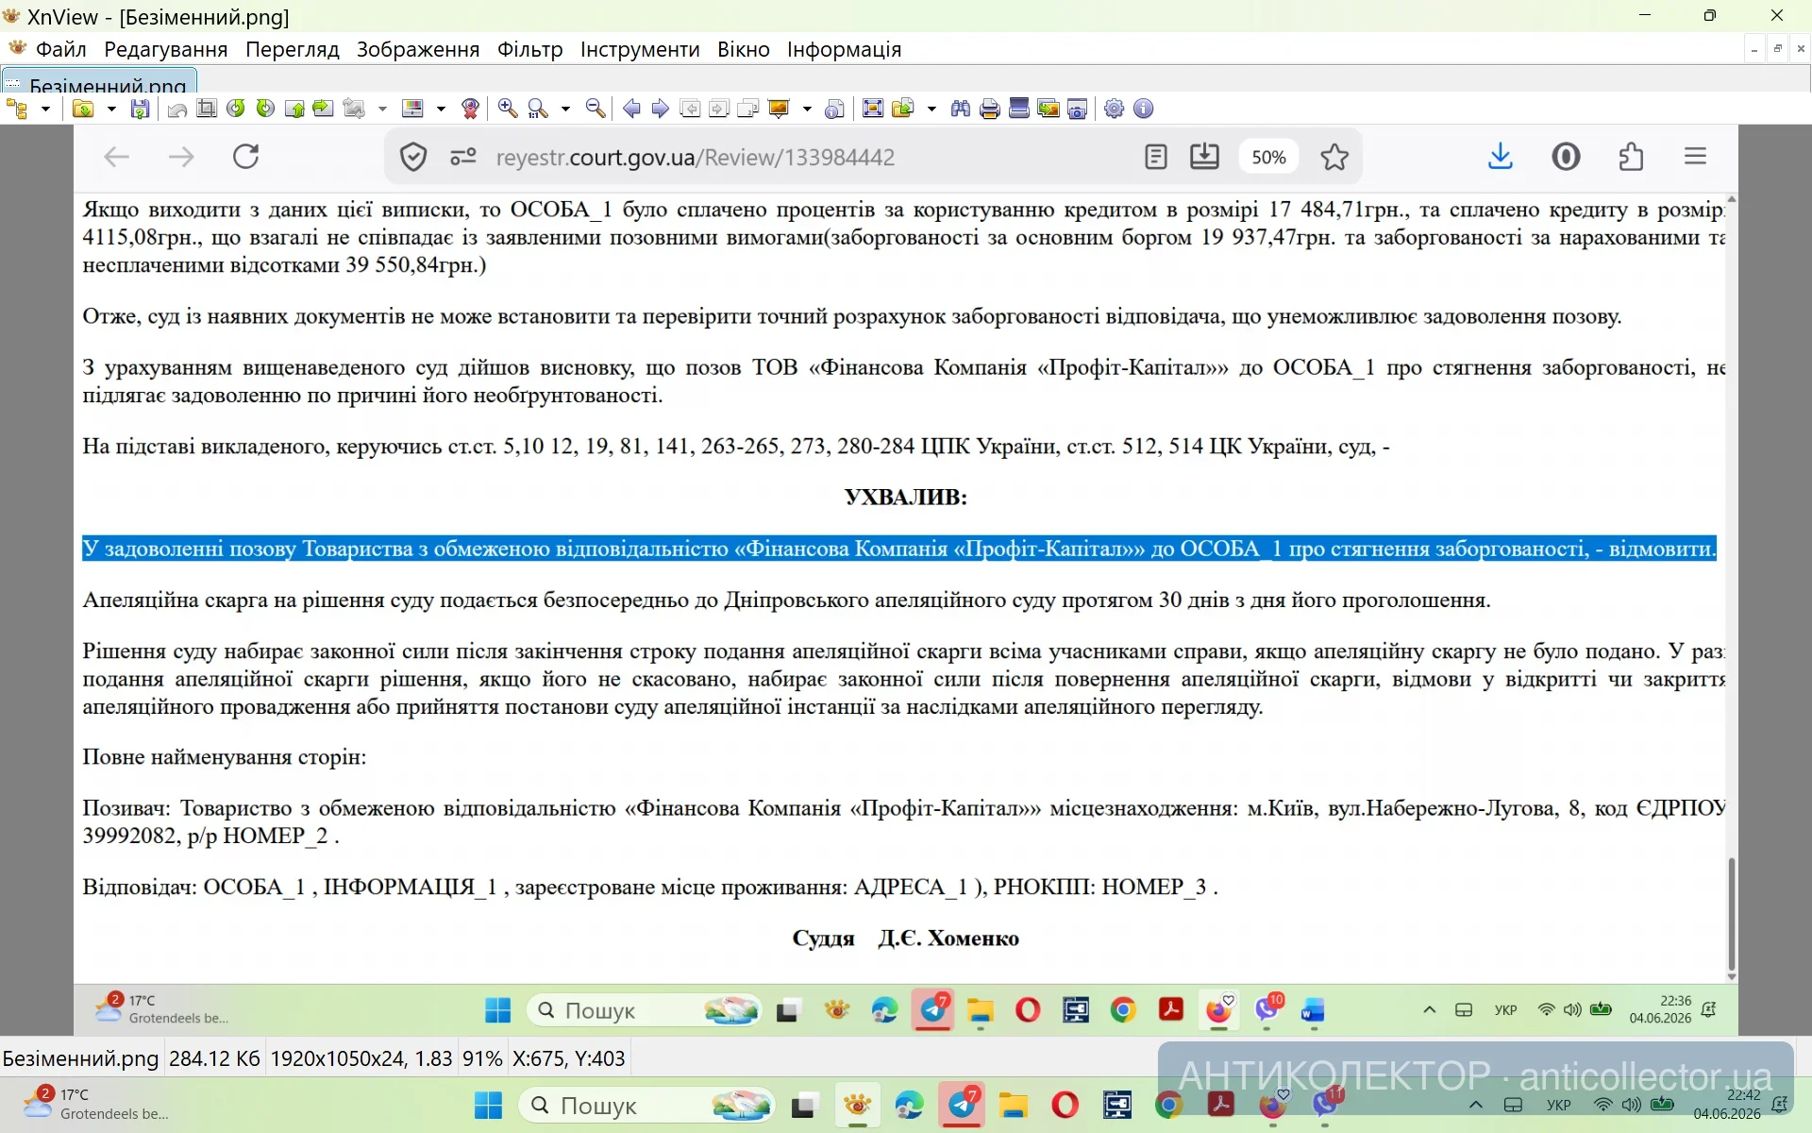
Task: Show hidden tray icons chevron on bottom taskbar
Action: pyautogui.click(x=1476, y=1105)
